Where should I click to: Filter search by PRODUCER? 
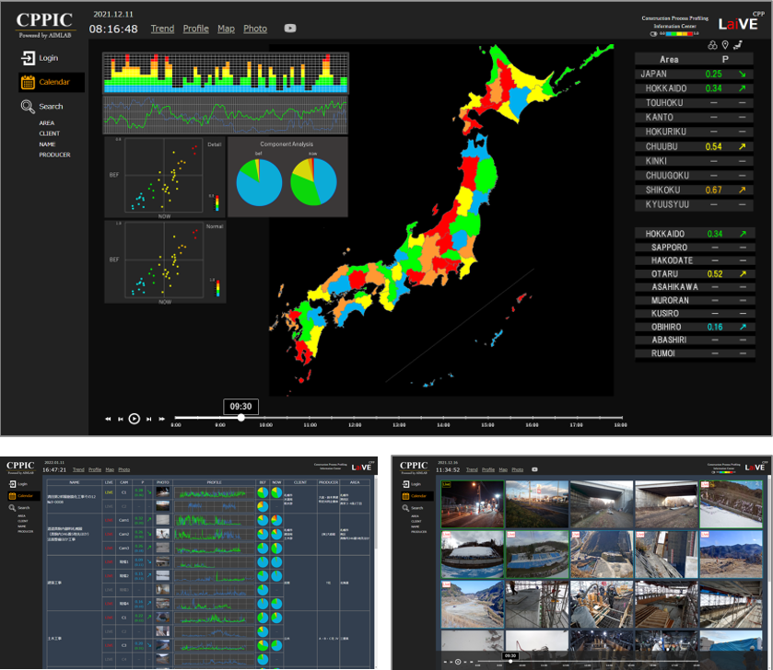[54, 155]
